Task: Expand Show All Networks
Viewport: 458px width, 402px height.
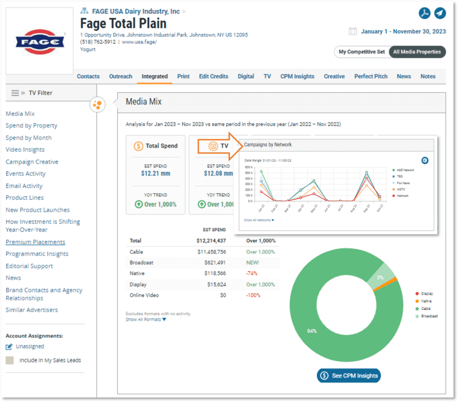Action: tap(259, 220)
